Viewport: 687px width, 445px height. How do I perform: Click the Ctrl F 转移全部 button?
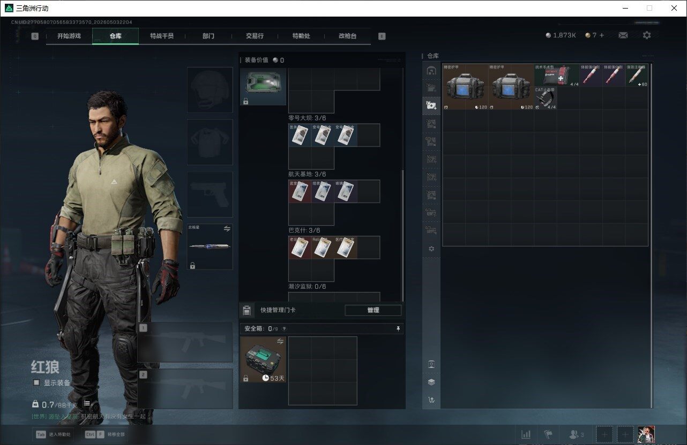tap(105, 434)
